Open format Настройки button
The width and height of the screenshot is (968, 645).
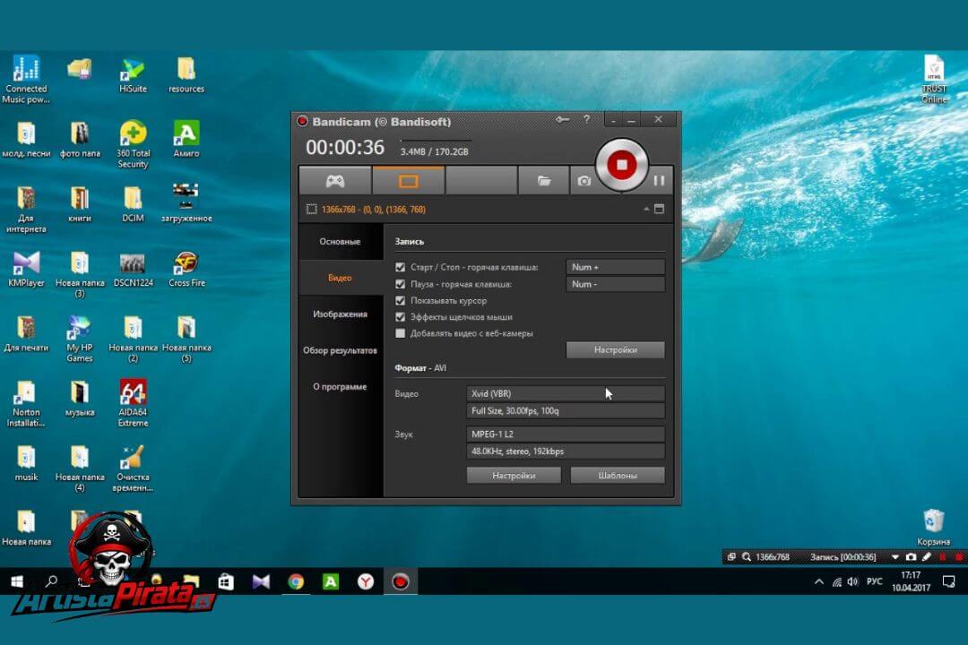pyautogui.click(x=514, y=476)
